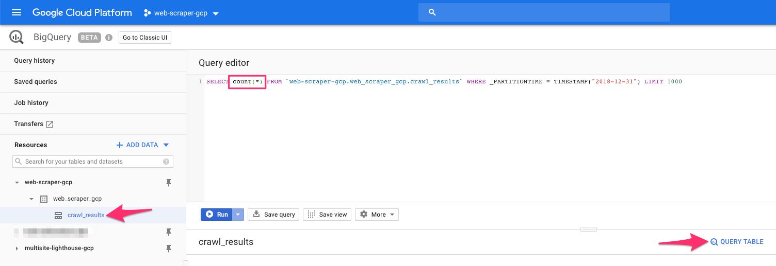Click the Resources section label

(x=30, y=145)
